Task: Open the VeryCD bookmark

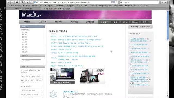Action: tap(79, 5)
